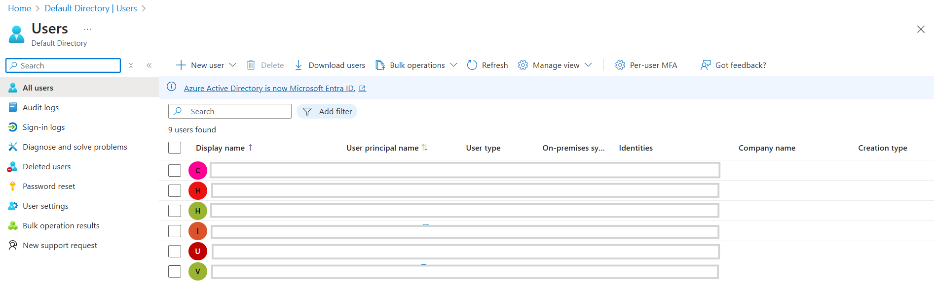Select the checkbox beside the V user
The height and width of the screenshot is (281, 934).
click(175, 271)
